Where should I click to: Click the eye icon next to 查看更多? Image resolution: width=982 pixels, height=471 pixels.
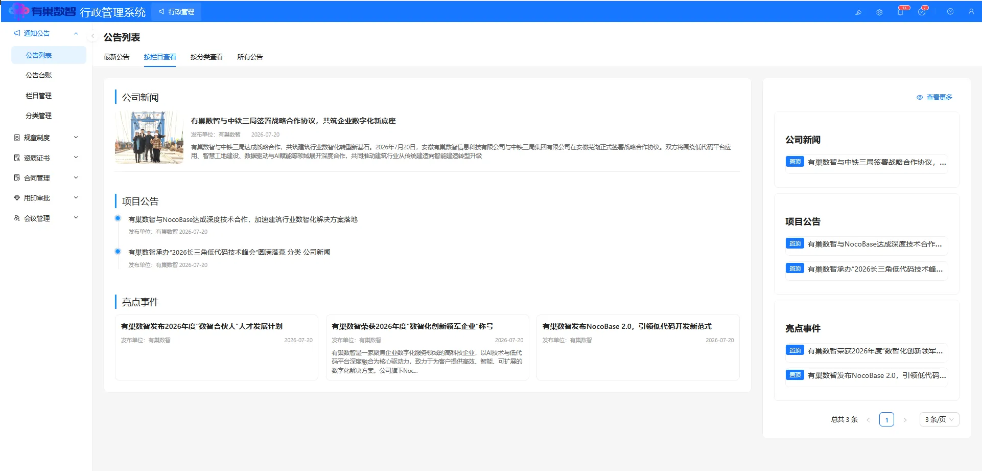920,97
